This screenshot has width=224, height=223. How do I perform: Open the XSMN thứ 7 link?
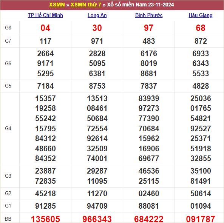click(86, 5)
